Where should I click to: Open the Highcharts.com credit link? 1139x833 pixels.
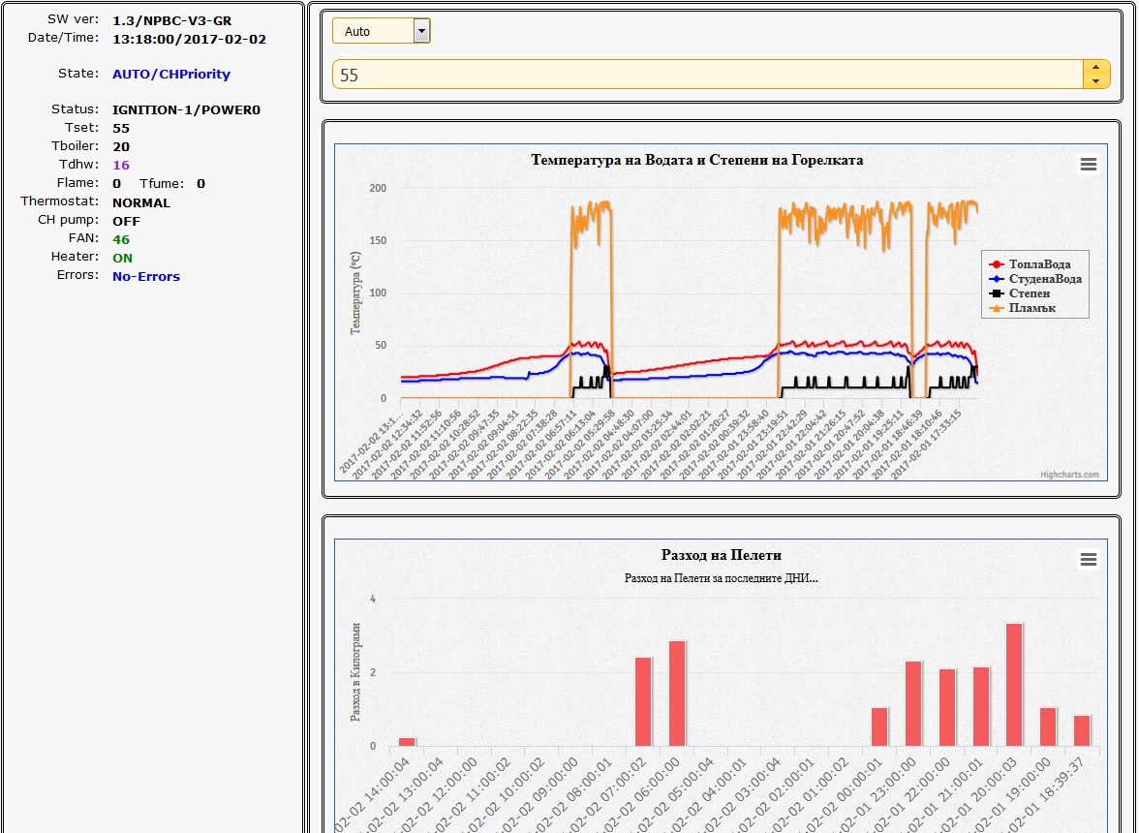click(1069, 475)
